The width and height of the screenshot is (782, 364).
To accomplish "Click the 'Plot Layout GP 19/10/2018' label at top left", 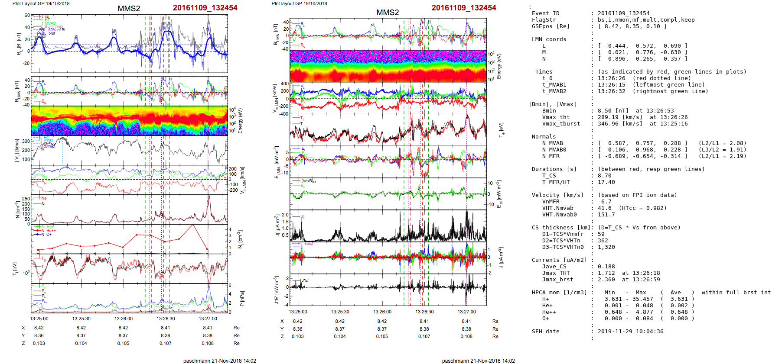I will tap(41, 3).
